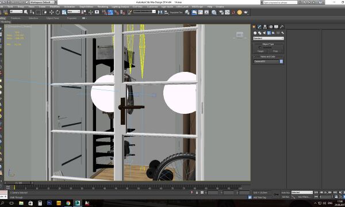The height and width of the screenshot is (207, 345).
Task: Click the Use Pivot Point Center icon
Action: [84, 12]
